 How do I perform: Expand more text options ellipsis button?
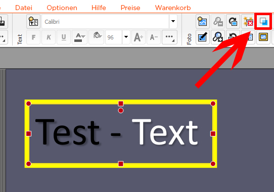(x=169, y=37)
